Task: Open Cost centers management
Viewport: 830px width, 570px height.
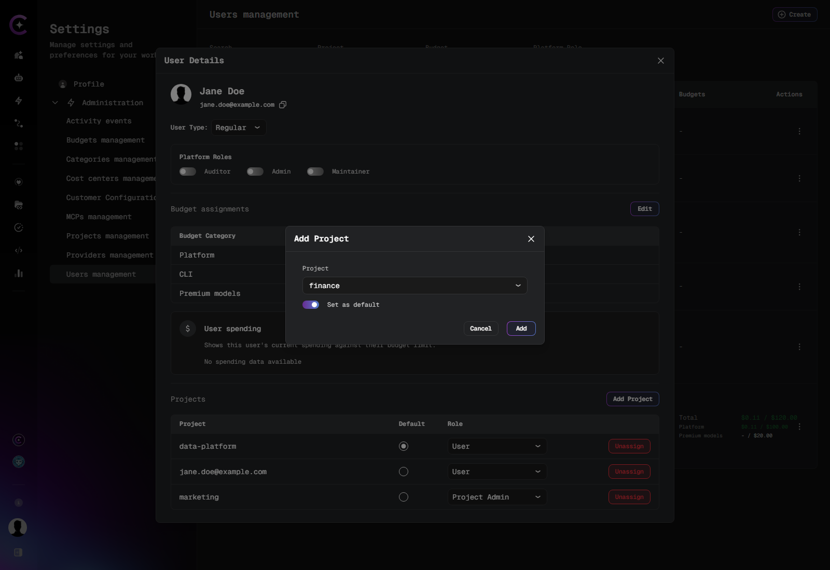Action: [x=111, y=178]
